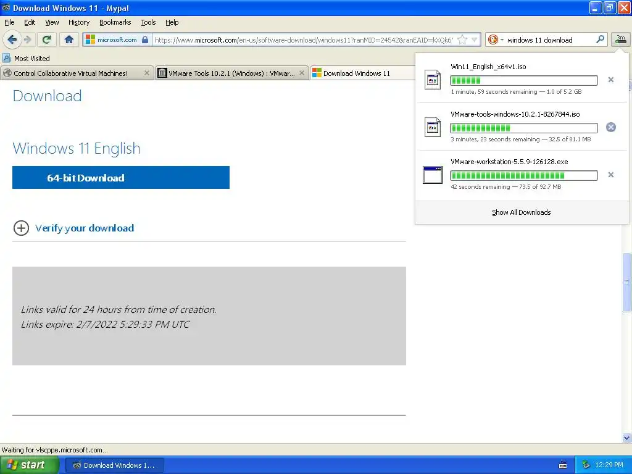
Task: Expand the Verify your download plus icon
Action: pyautogui.click(x=21, y=228)
